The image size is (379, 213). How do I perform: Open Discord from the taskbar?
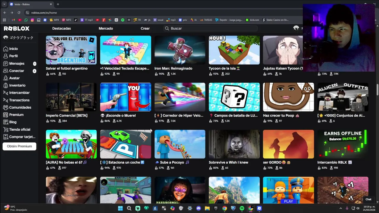point(198,208)
